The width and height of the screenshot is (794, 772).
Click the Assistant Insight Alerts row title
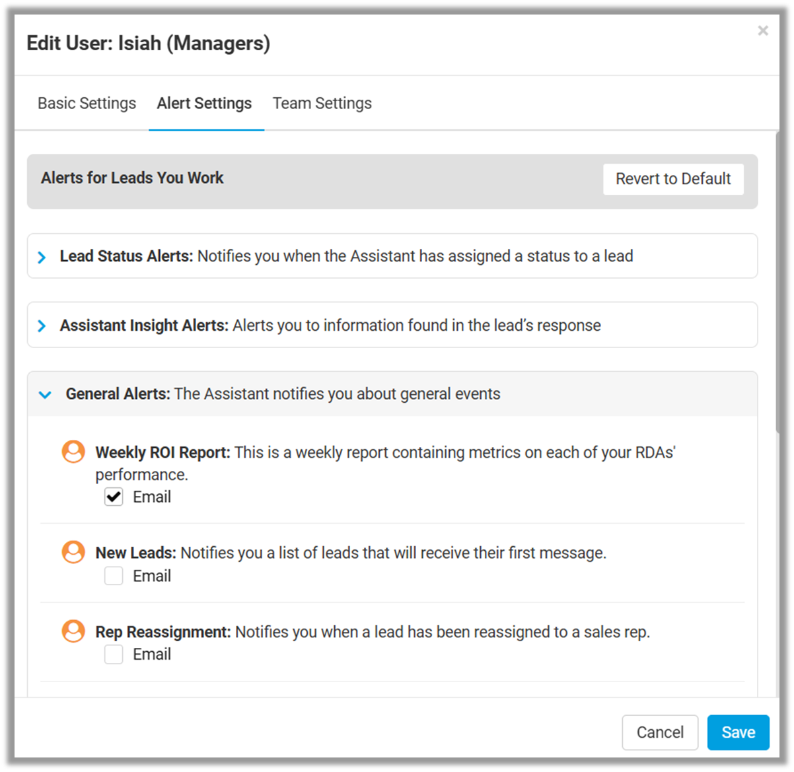(144, 326)
